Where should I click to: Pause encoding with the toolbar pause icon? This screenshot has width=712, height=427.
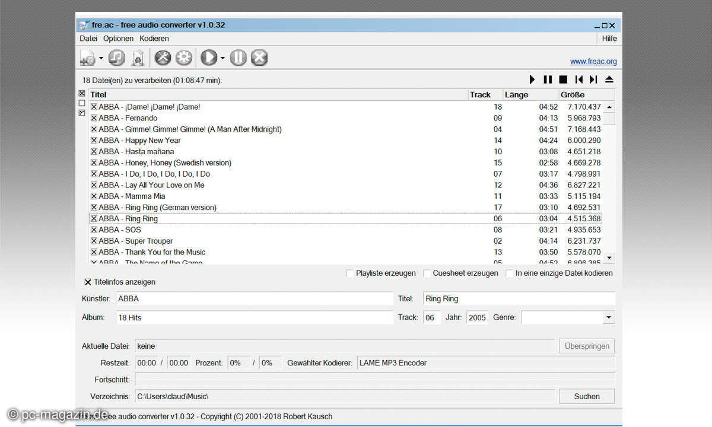click(x=238, y=58)
